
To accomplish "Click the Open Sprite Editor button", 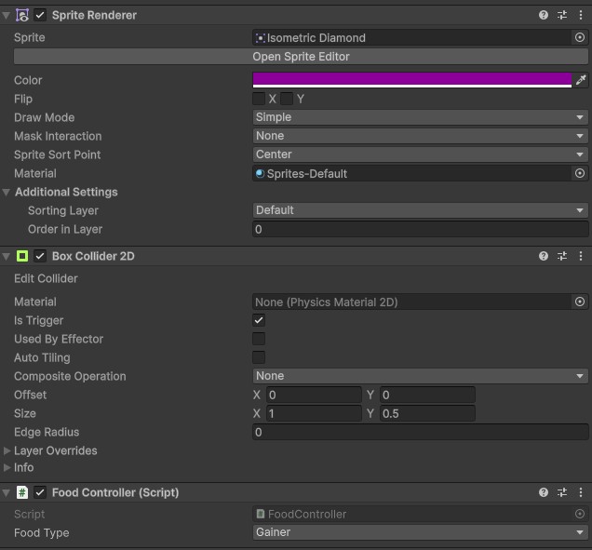I will click(x=301, y=57).
